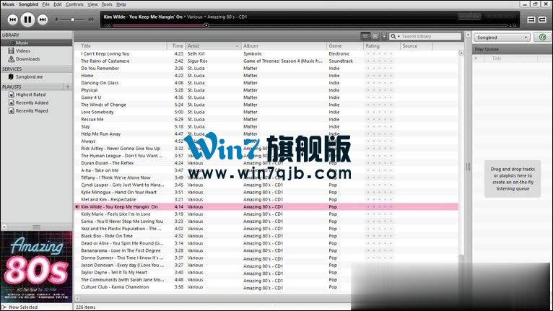The width and height of the screenshot is (553, 311).
Task: Open the Edit menu
Action: (x=58, y=4)
